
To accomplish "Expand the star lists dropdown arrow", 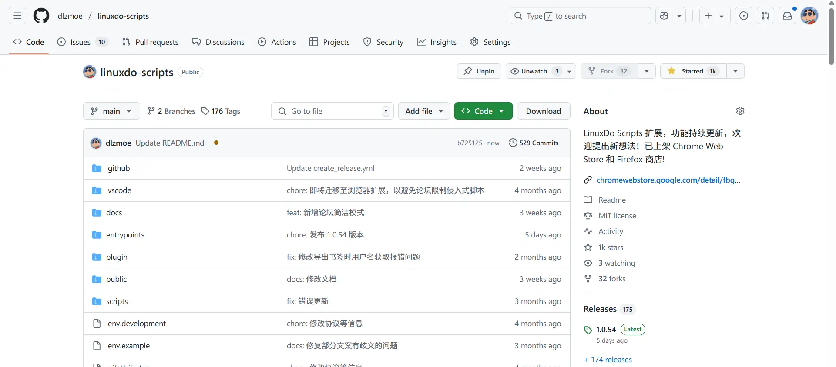I will tap(735, 71).
